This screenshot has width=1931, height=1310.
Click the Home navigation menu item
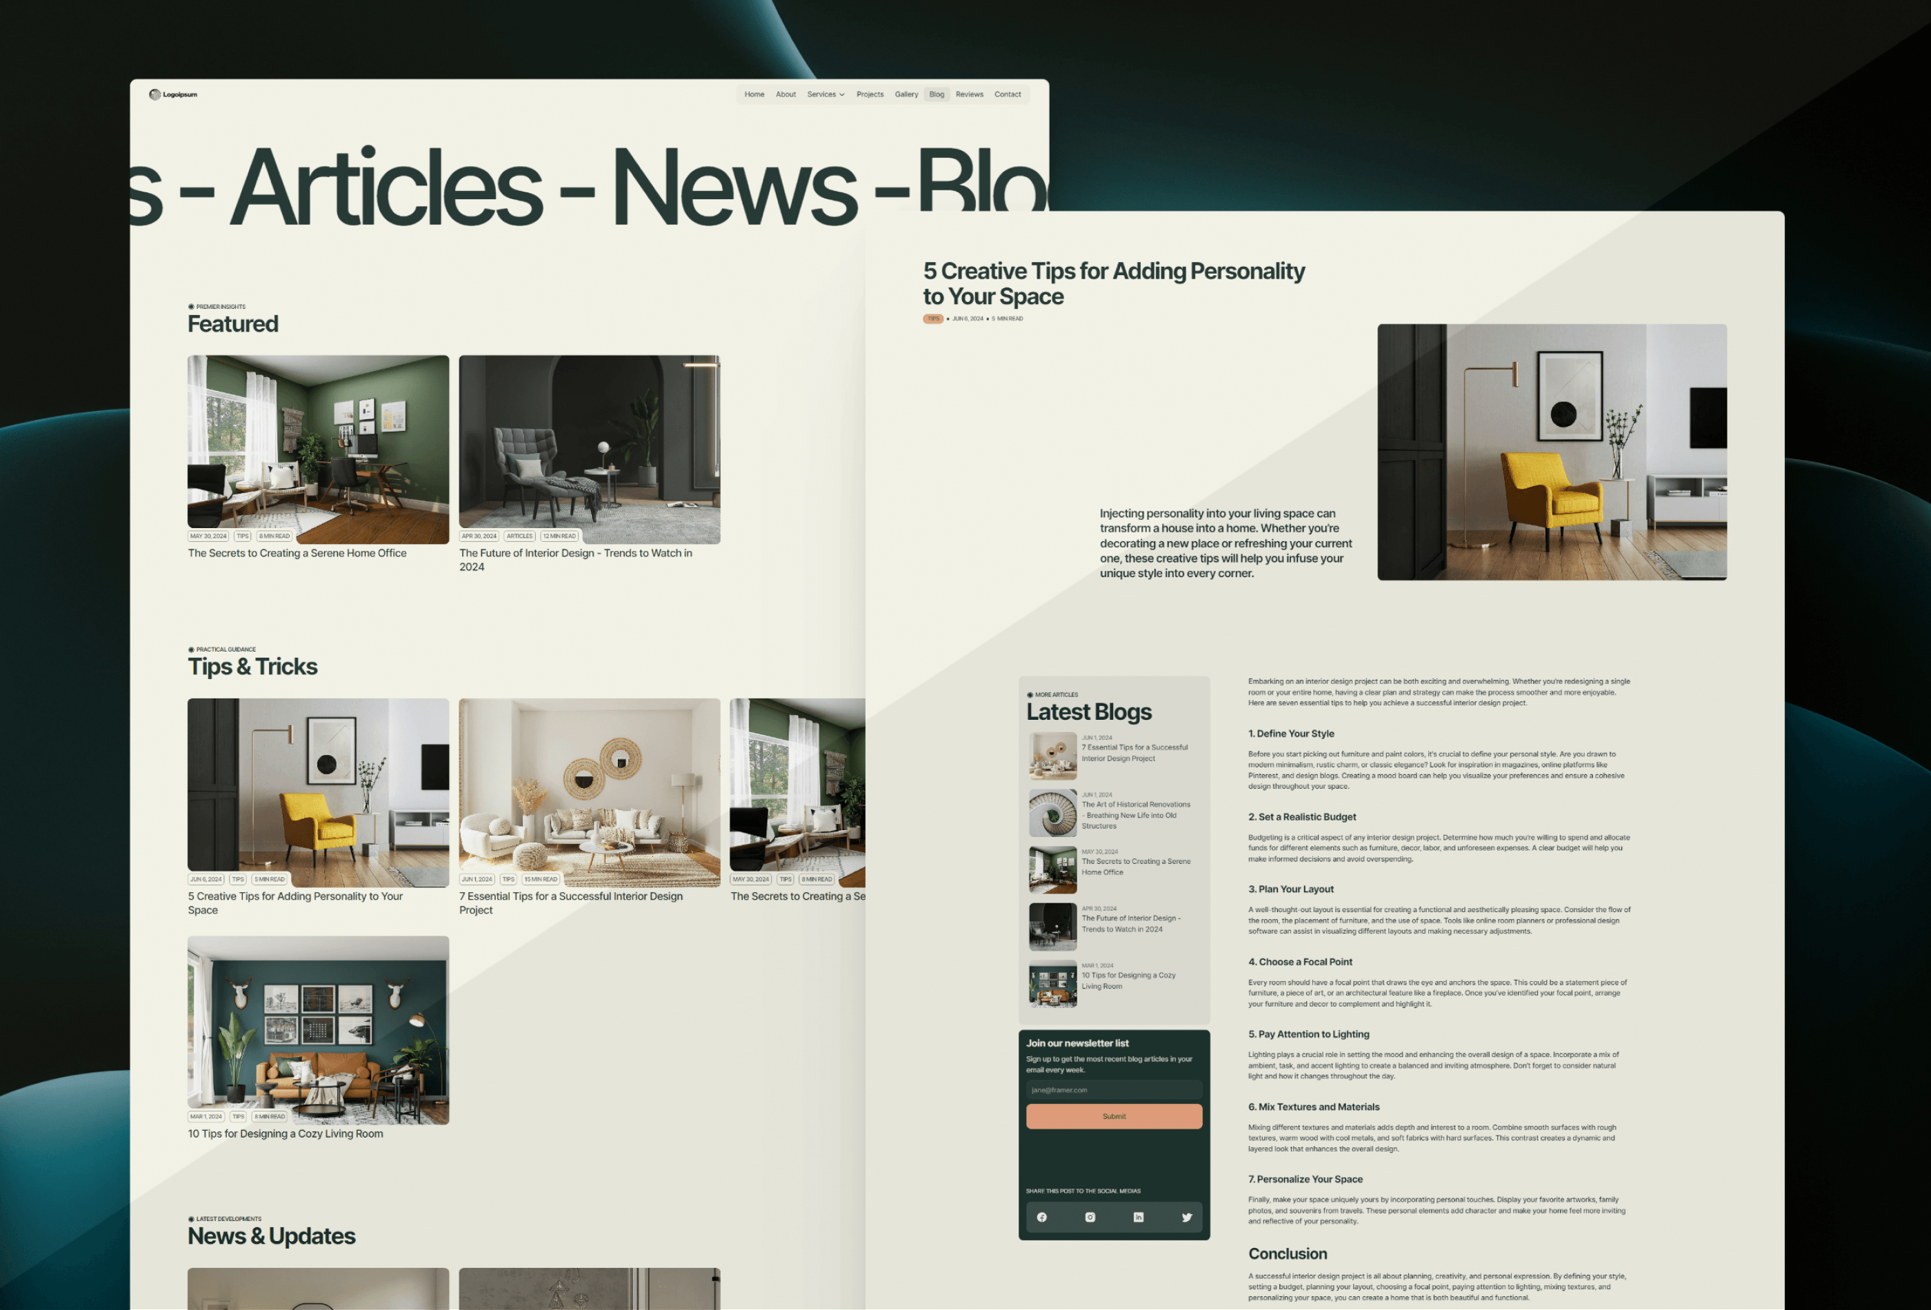click(x=754, y=94)
